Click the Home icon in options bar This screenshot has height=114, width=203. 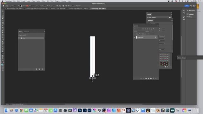pyautogui.click(x=3, y=6)
